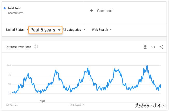The width and height of the screenshot is (169, 111).
Task: Click the Search term label
Action: point(15,13)
